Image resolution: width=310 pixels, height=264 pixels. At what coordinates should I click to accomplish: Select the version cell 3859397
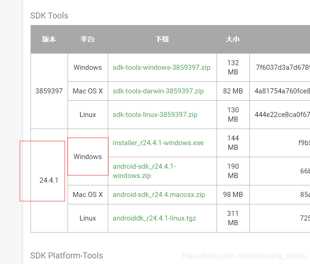click(x=49, y=91)
